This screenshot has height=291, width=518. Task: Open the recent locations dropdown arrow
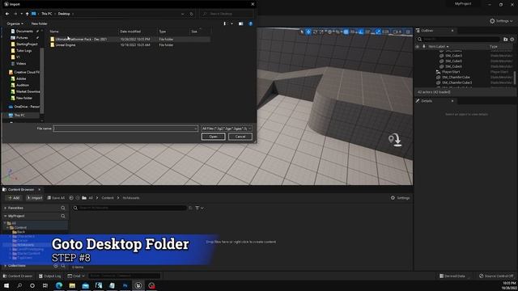pyautogui.click(x=22, y=14)
